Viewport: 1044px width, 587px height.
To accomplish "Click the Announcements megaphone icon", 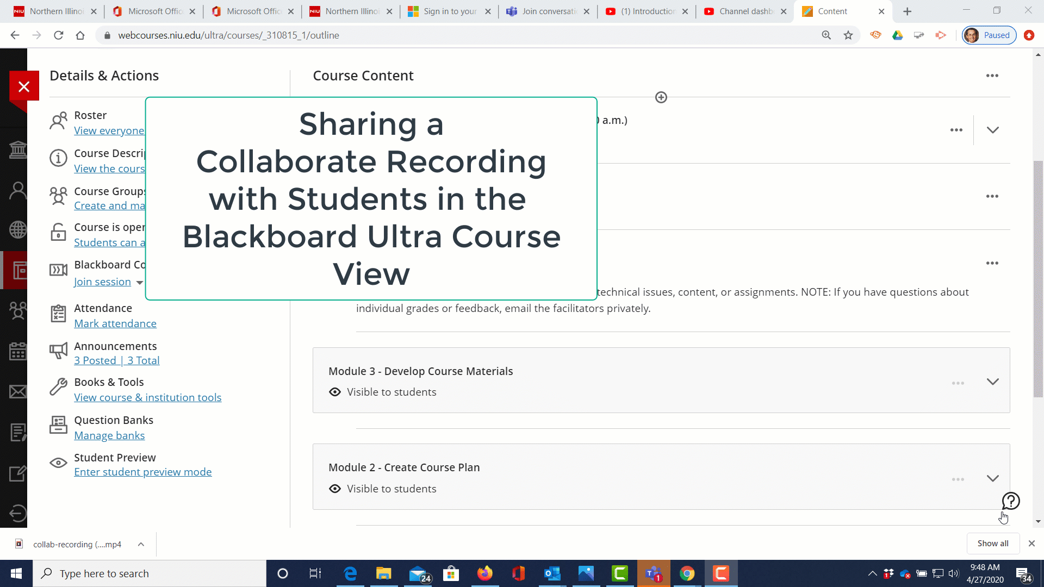I will point(58,351).
